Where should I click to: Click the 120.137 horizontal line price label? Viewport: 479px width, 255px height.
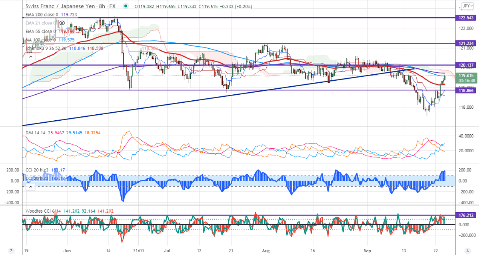[466, 65]
